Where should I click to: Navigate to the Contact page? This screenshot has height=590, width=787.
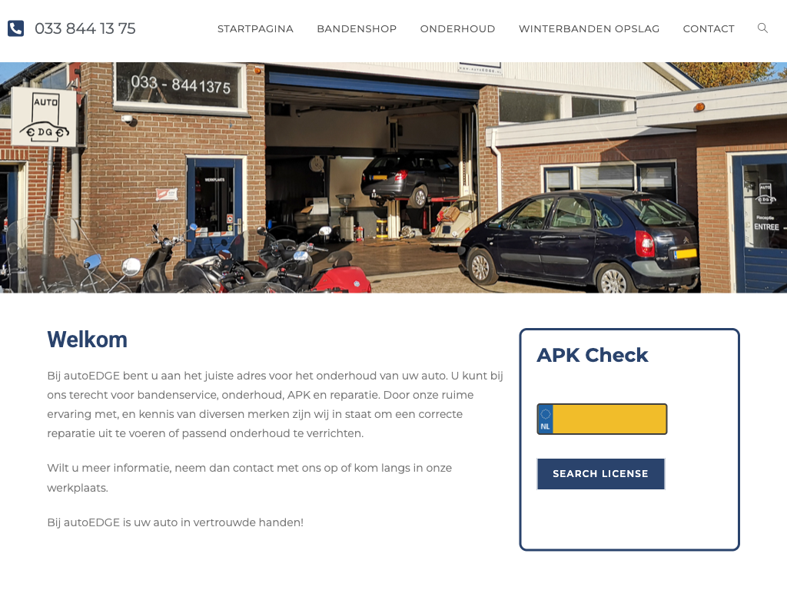click(x=708, y=29)
